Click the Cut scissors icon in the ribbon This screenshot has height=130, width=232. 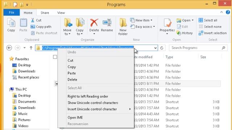[33, 20]
